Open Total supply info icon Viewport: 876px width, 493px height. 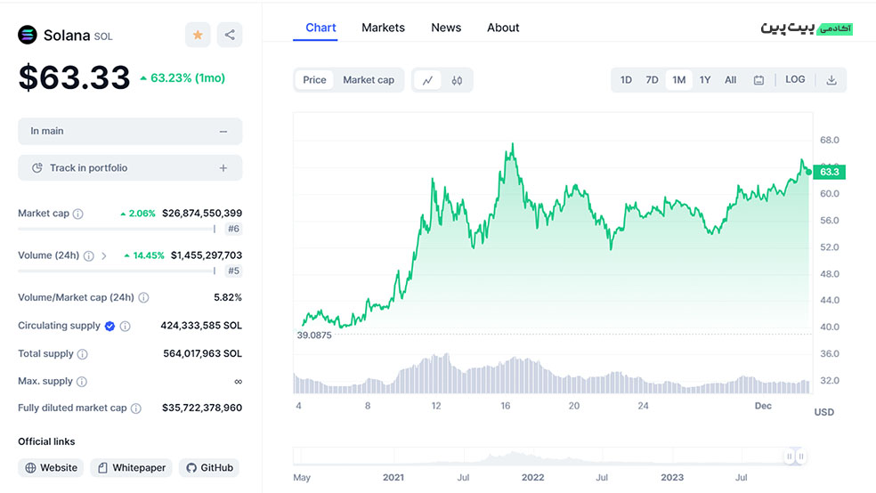82,354
